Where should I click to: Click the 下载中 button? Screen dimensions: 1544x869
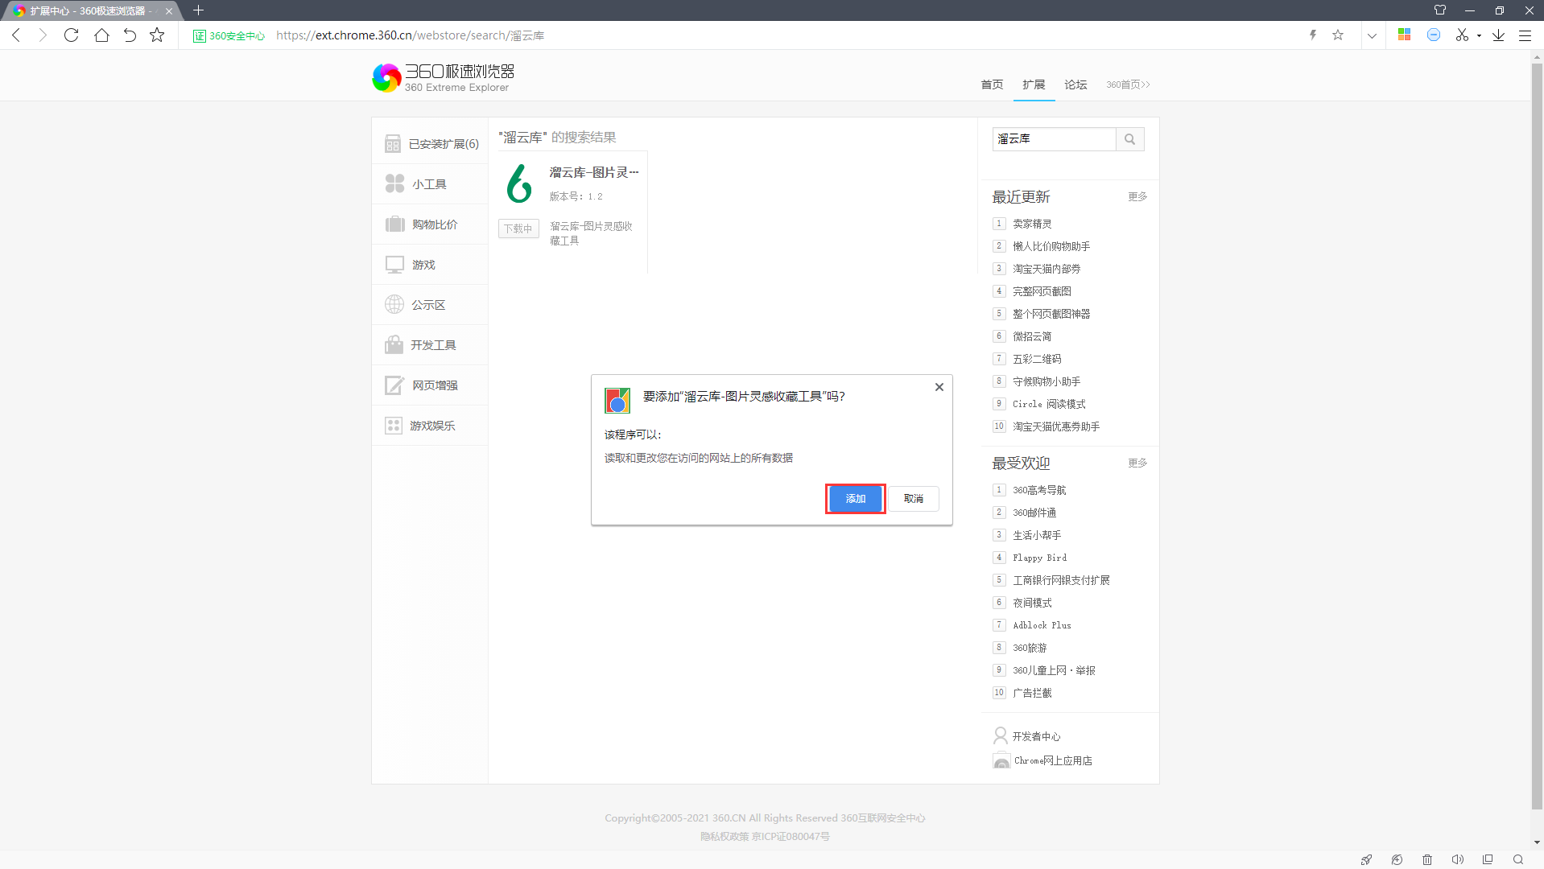(x=518, y=229)
